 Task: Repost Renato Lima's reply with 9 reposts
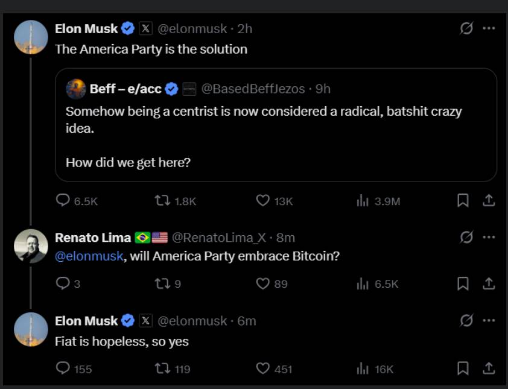[x=162, y=283]
